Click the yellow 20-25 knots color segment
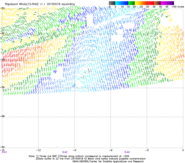The image size is (185, 163). click(138, 3)
